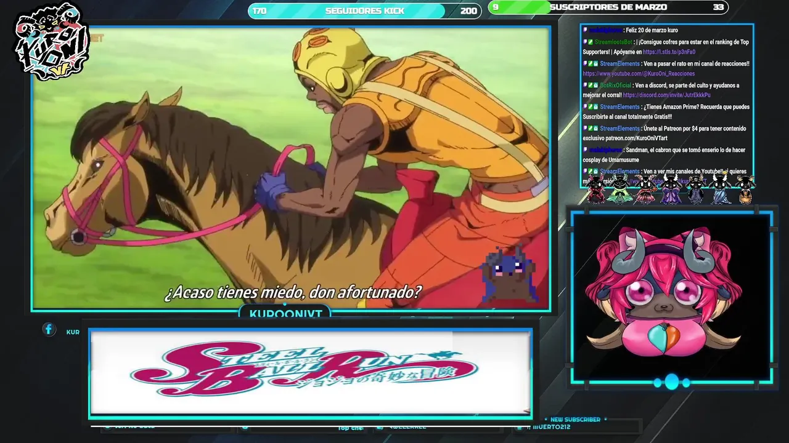Click the Steel Ball Run logo banner
The width and height of the screenshot is (789, 443).
310,373
